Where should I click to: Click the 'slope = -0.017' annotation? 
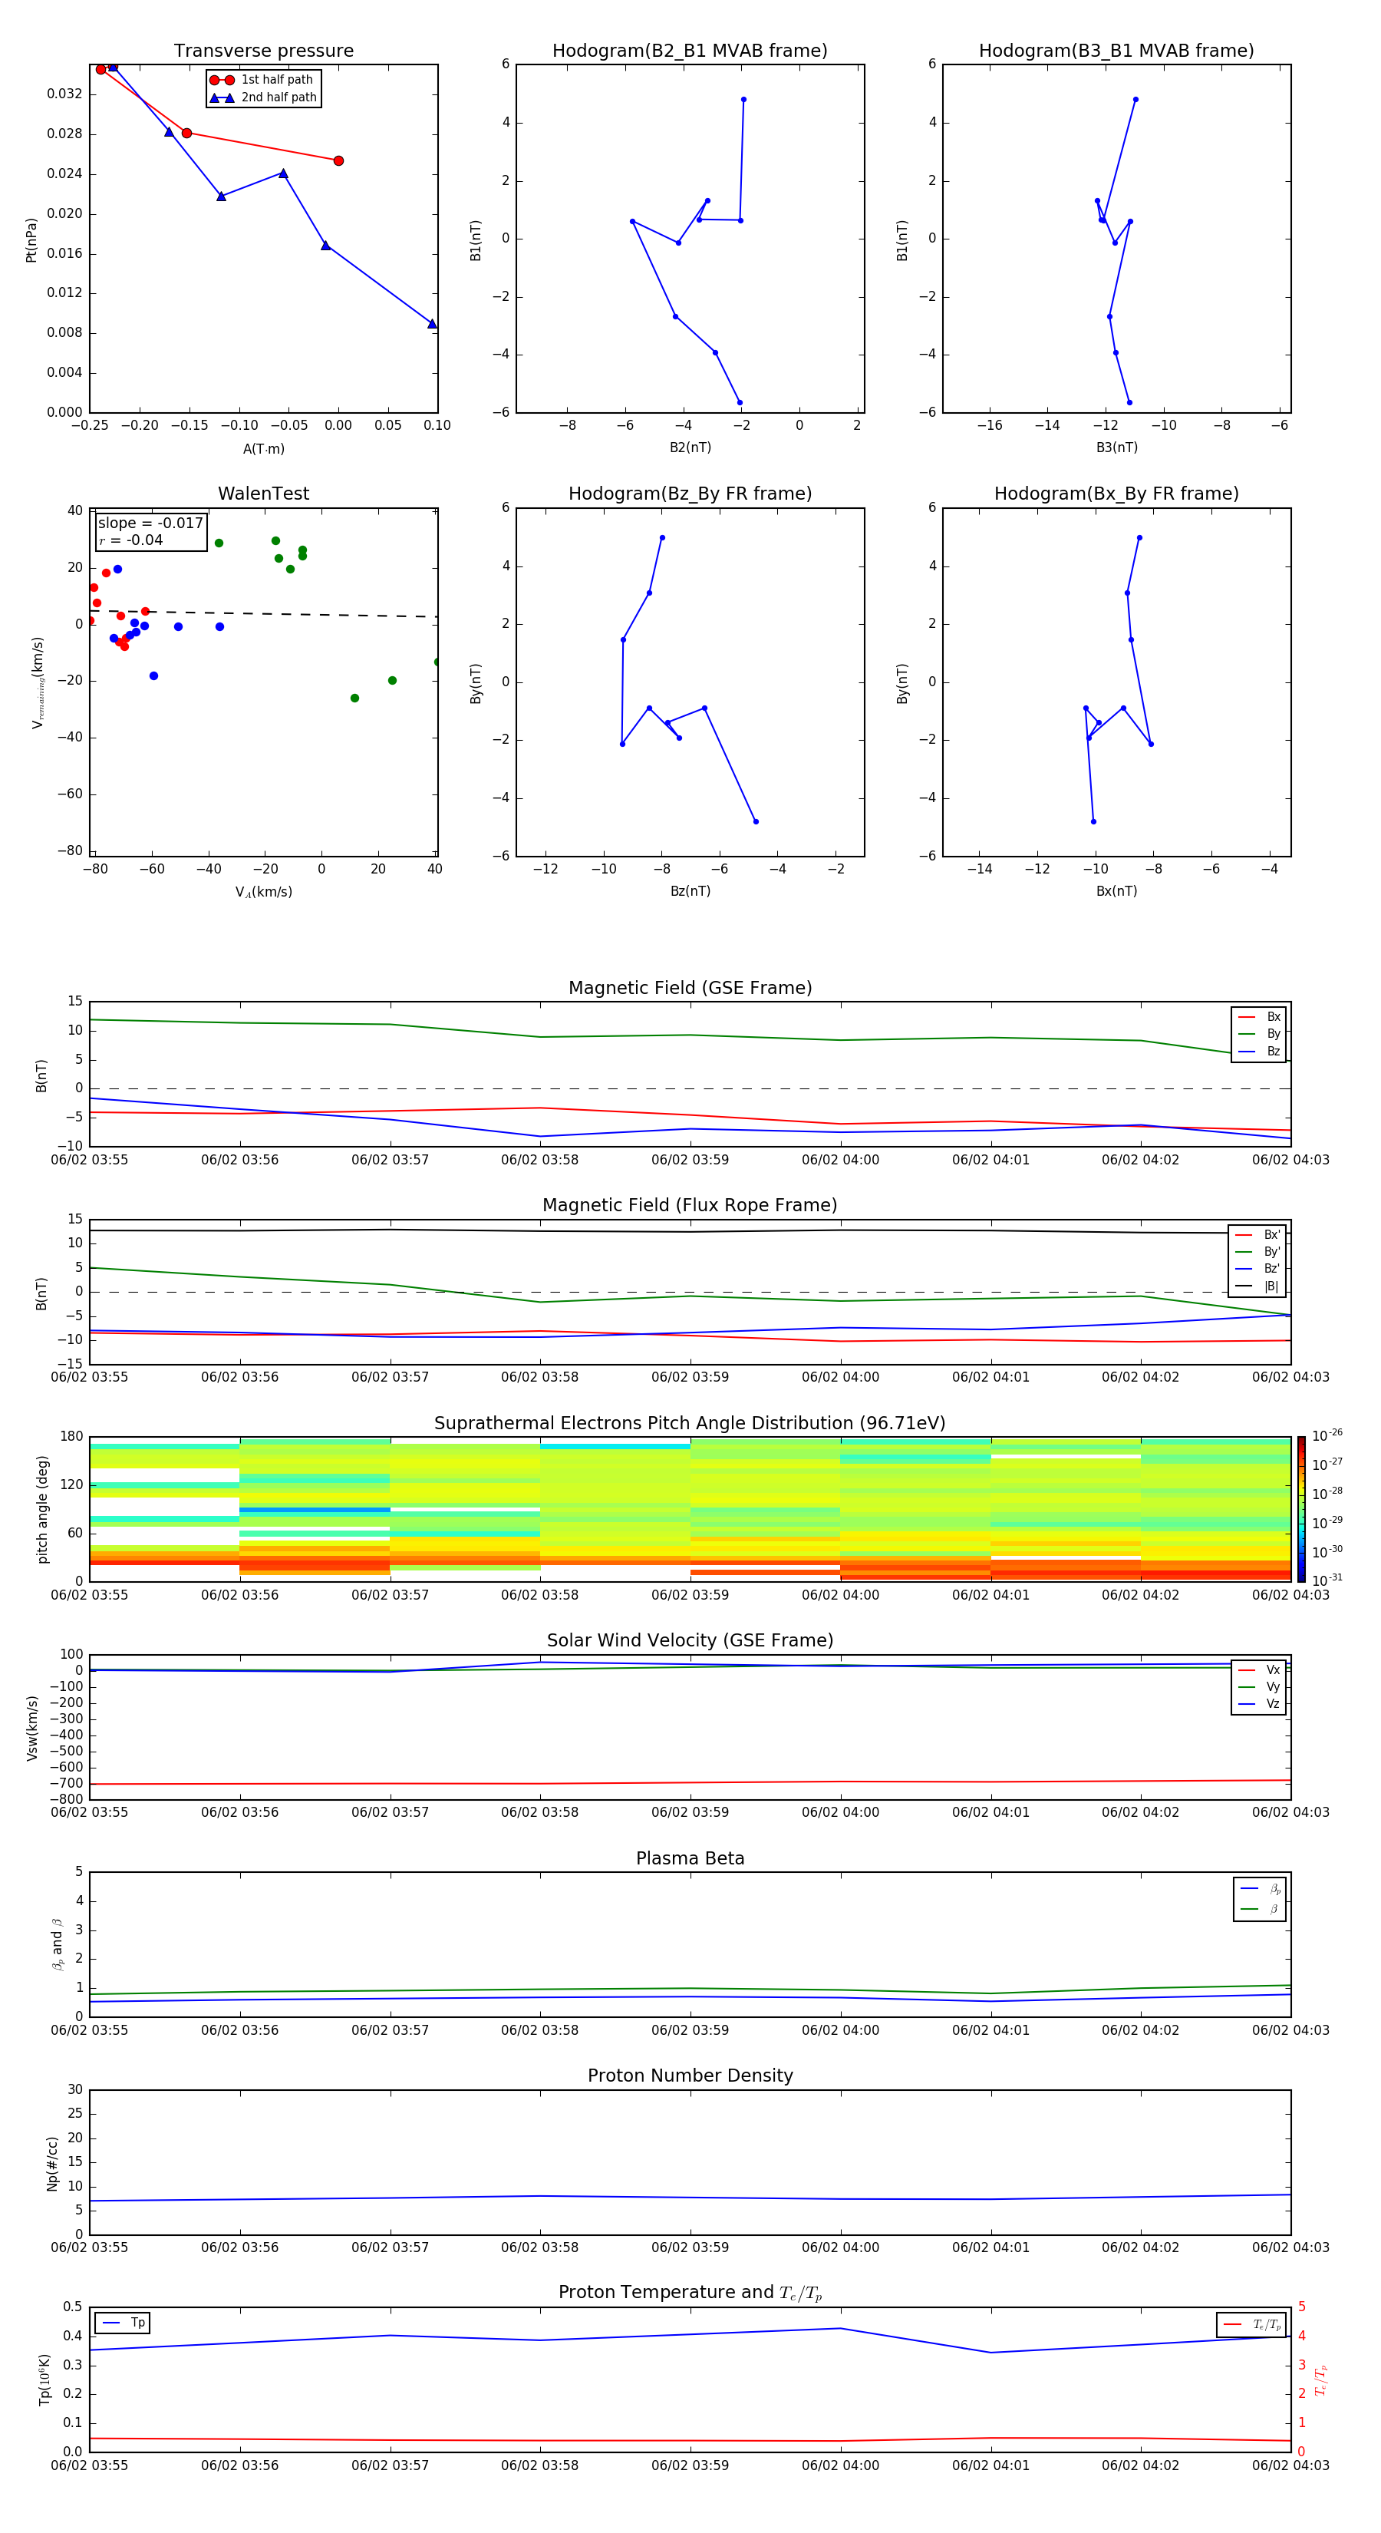coord(150,523)
